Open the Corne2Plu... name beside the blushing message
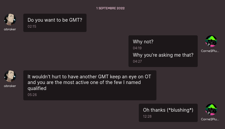The height and width of the screenshot is (129, 225). click(x=210, y=119)
